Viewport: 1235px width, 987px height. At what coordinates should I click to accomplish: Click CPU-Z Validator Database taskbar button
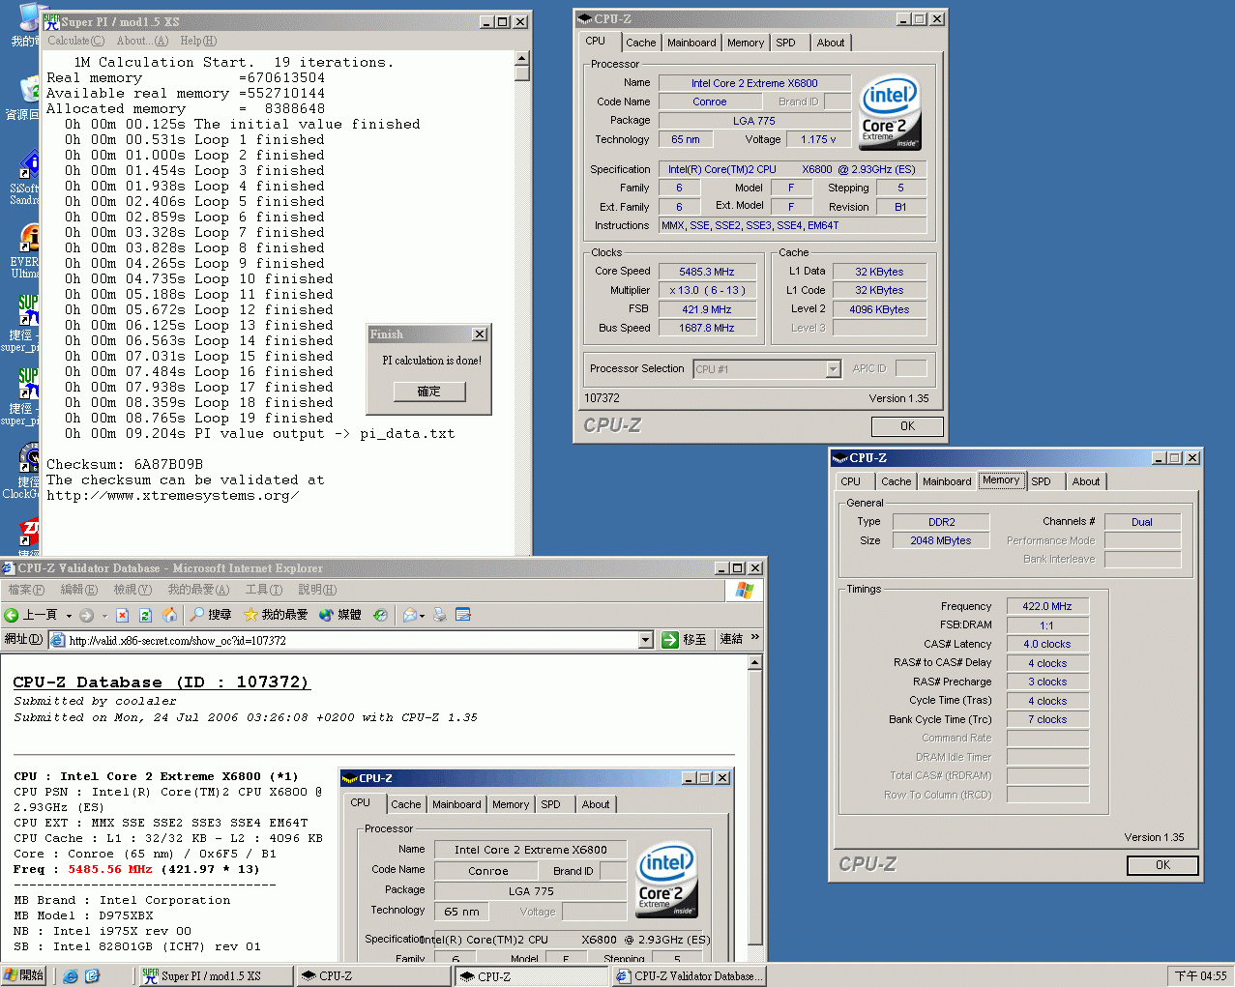[690, 976]
